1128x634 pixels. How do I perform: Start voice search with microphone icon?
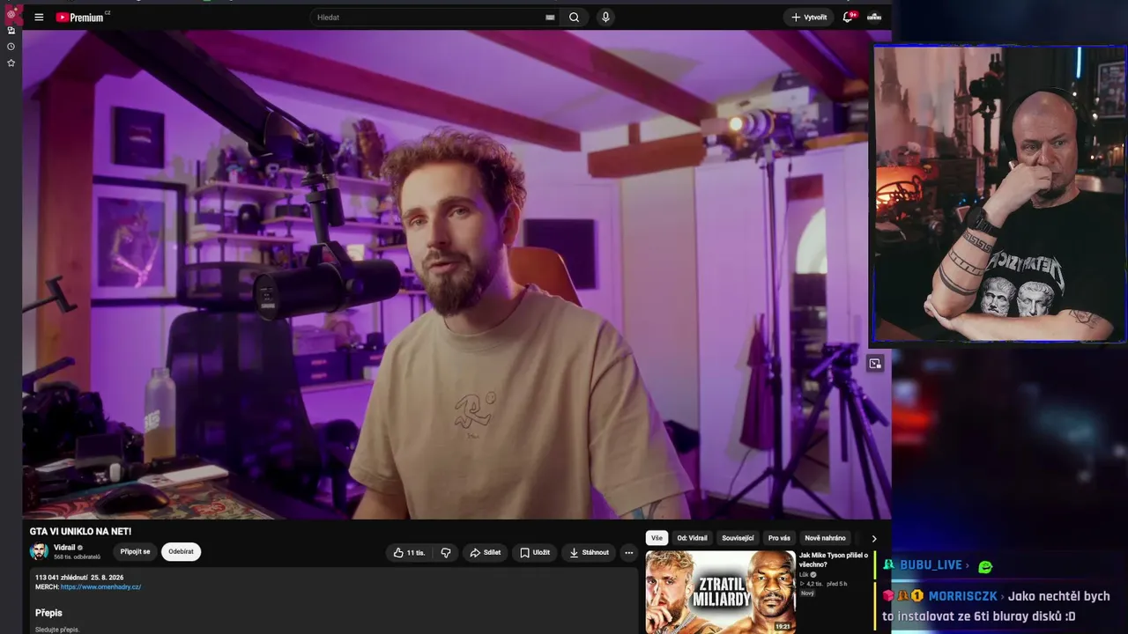point(605,17)
